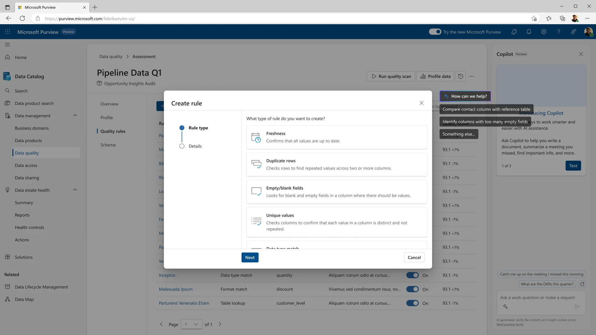Toggle Try the new Microsoft Purview switch

coord(435,32)
